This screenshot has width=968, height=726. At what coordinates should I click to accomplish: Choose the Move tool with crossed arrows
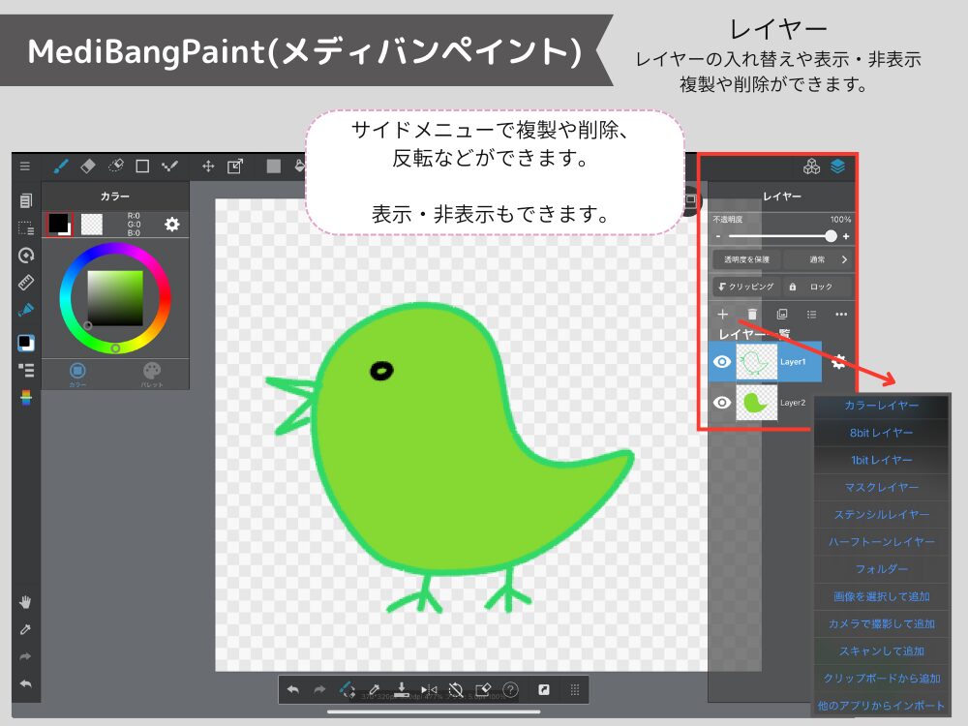coord(207,166)
